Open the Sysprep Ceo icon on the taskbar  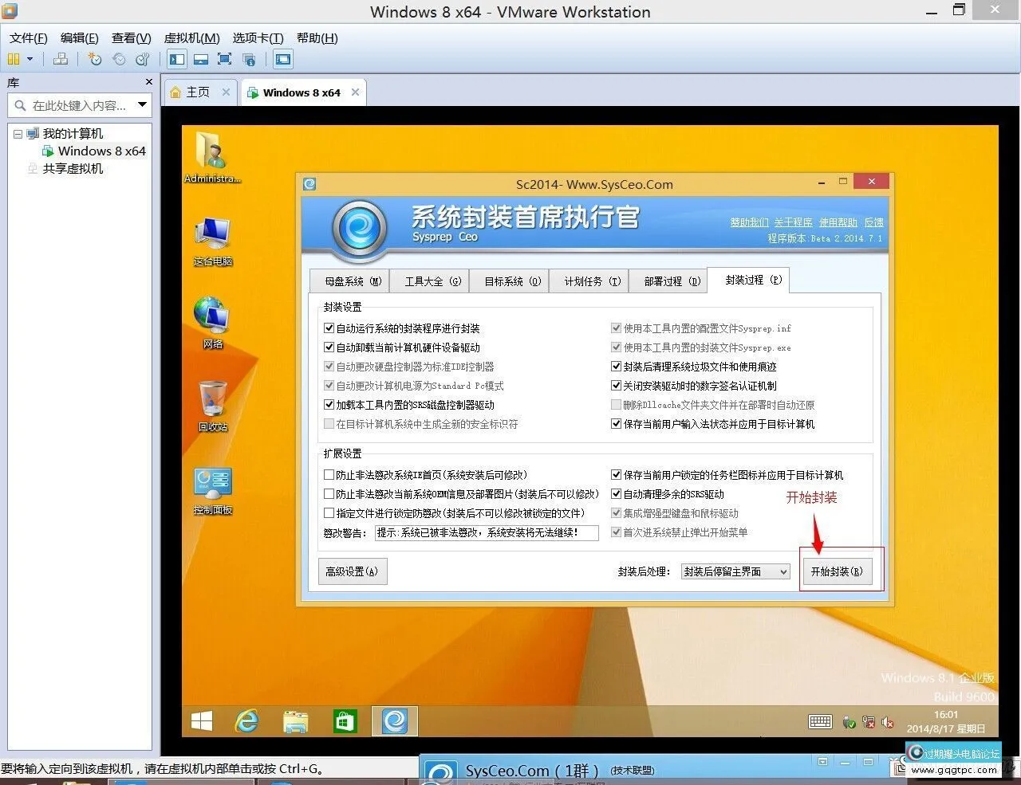click(394, 720)
